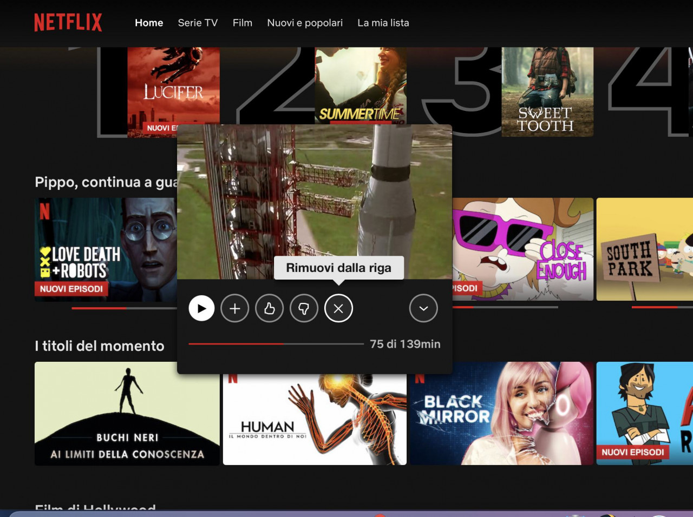Rate the title with thumbs up
Image resolution: width=693 pixels, height=517 pixels.
pos(270,308)
